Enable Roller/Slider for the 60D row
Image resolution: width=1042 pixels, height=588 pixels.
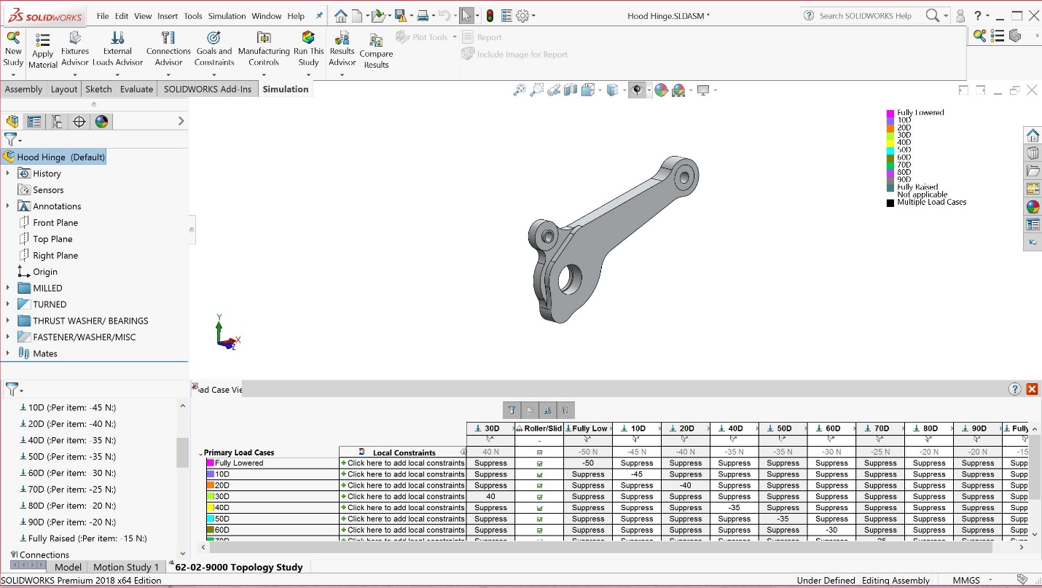539,530
